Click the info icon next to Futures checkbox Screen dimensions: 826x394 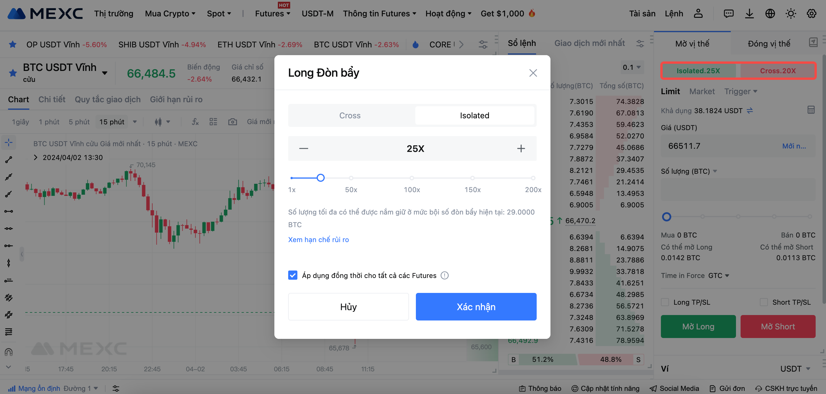click(x=444, y=275)
